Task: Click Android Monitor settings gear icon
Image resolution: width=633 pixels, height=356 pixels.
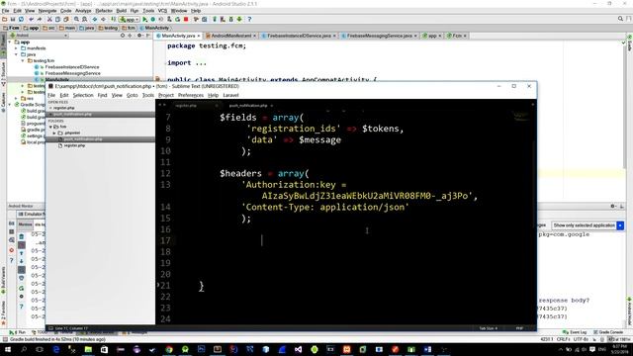Action: pos(613,207)
